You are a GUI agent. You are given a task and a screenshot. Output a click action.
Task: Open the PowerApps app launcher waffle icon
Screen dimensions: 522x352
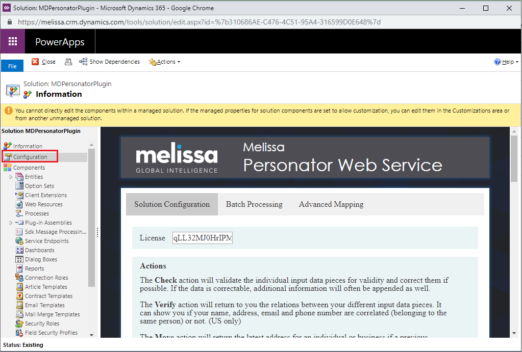click(x=13, y=42)
